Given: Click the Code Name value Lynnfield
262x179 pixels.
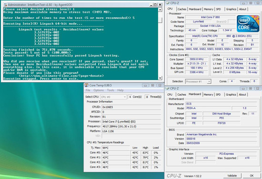Looking at the screenshot, I should click(x=198, y=21).
